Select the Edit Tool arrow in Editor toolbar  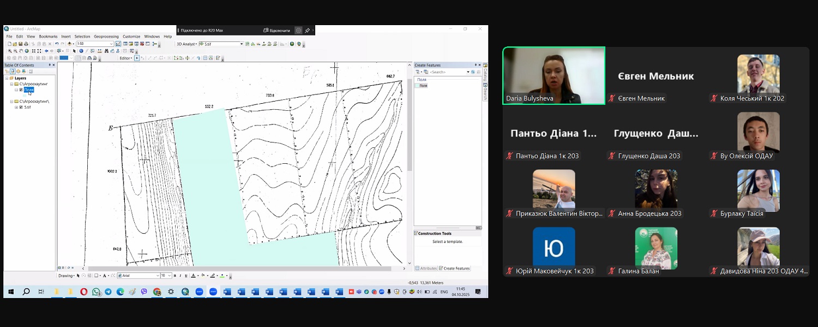(137, 58)
